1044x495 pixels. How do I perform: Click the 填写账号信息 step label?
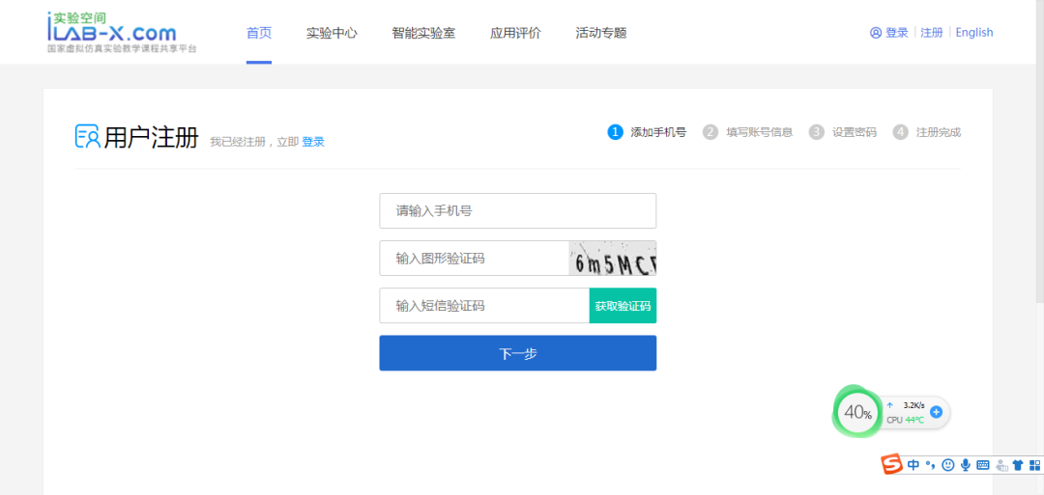point(760,131)
